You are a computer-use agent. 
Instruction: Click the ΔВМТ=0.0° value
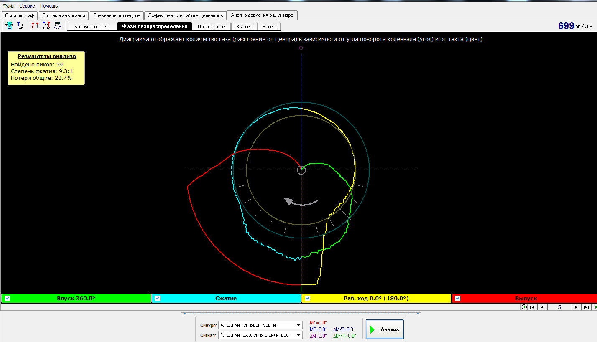[344, 336]
